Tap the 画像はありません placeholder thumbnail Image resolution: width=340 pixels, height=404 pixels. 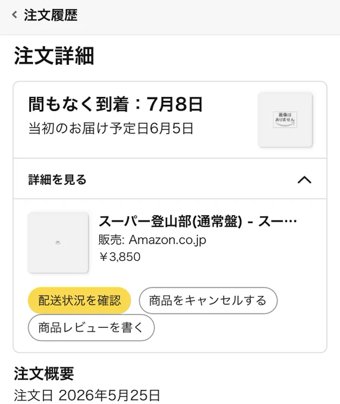click(x=285, y=119)
